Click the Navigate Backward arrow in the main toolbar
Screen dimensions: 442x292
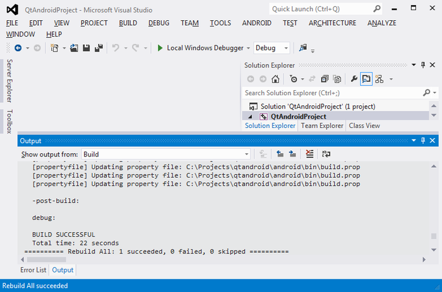(18, 48)
